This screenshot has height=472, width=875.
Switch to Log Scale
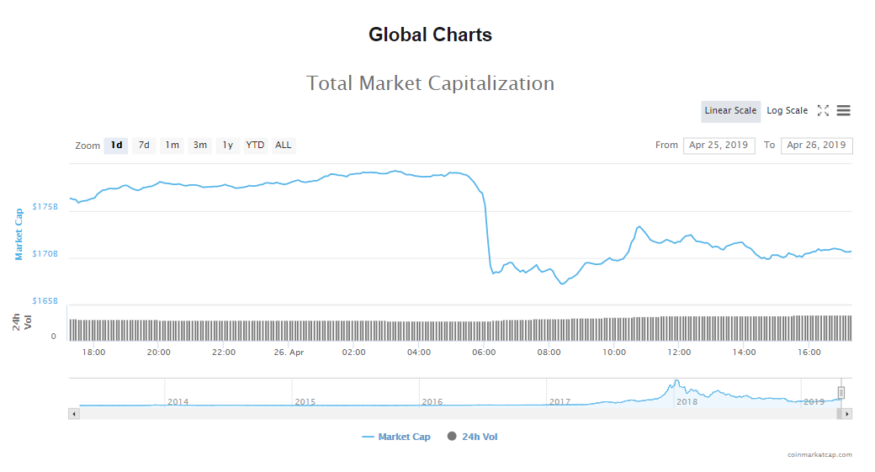(787, 111)
